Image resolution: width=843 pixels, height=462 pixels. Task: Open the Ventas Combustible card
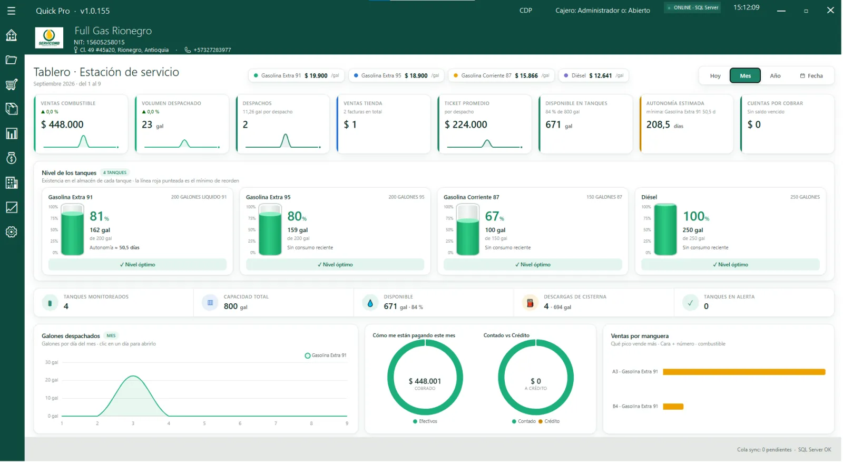pos(81,124)
